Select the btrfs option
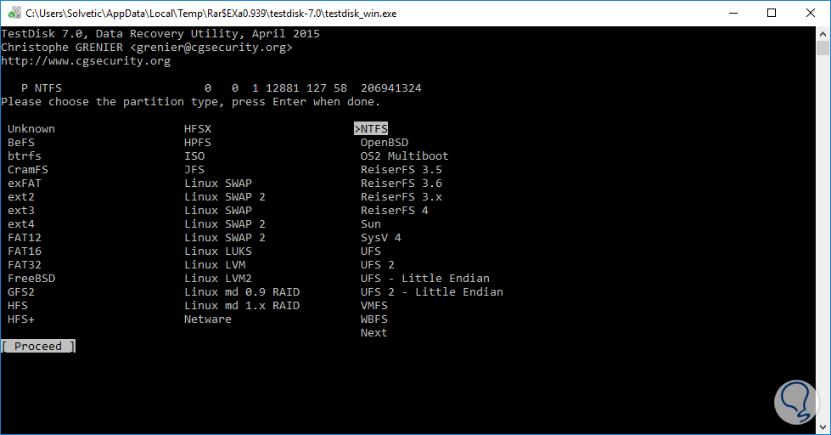831x435 pixels. (x=25, y=156)
